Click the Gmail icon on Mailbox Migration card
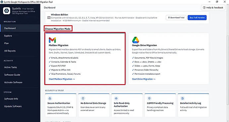The image size is (229, 122). [x=52, y=40]
